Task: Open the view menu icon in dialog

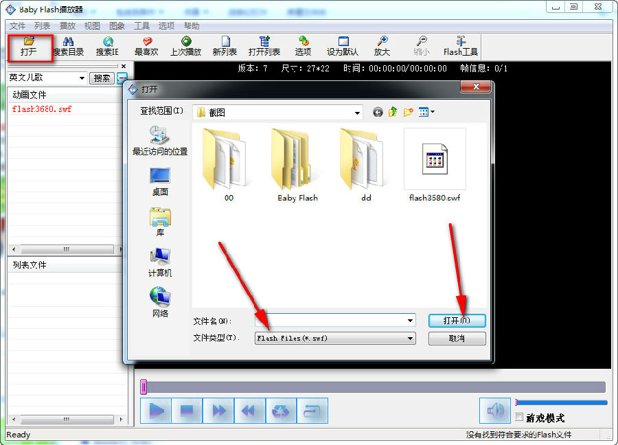Action: pyautogui.click(x=426, y=113)
